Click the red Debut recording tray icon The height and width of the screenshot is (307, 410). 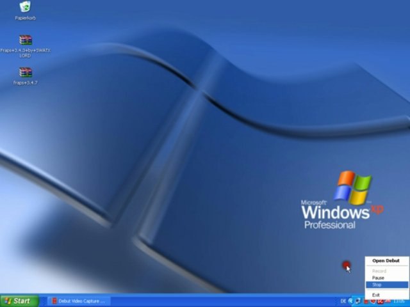click(x=366, y=301)
